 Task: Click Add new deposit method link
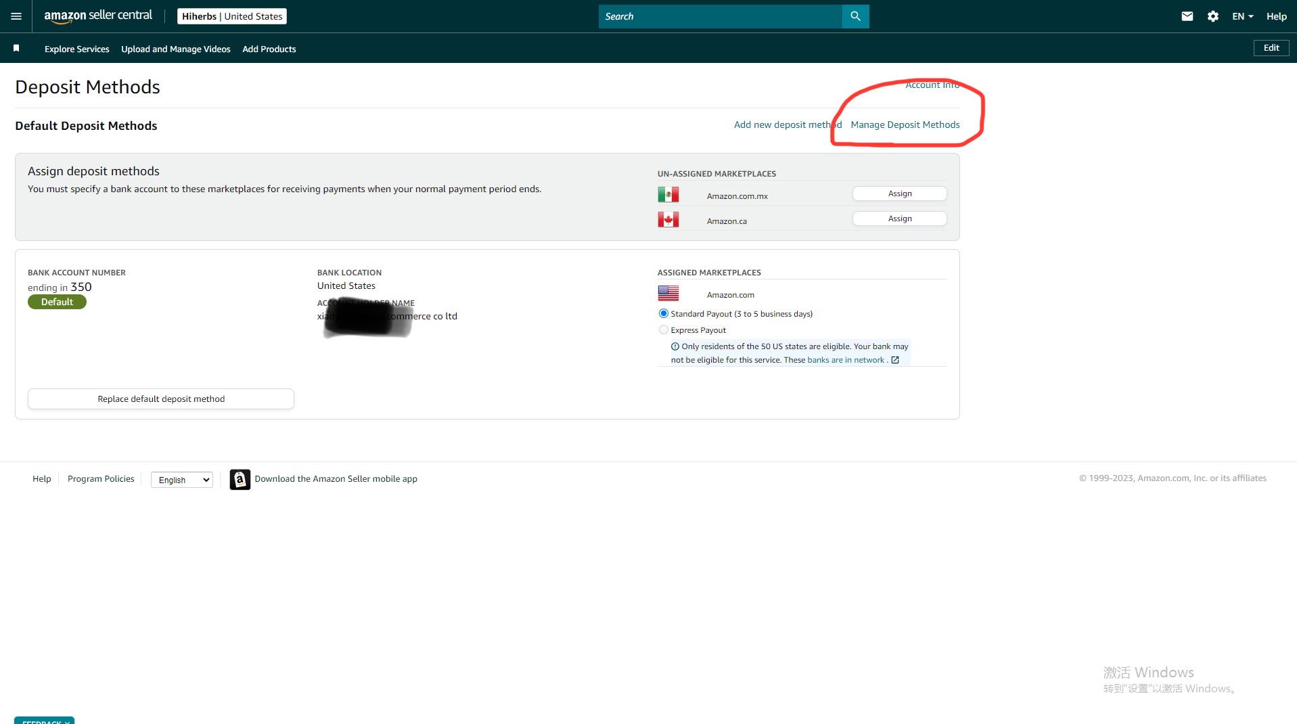(x=788, y=125)
